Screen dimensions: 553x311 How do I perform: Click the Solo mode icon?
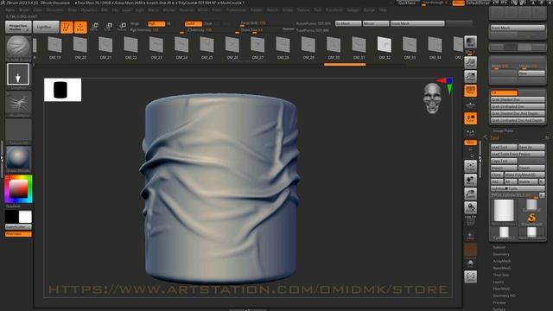click(x=470, y=263)
